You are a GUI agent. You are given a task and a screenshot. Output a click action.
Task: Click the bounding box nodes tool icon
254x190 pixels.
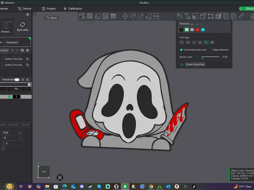(x=211, y=16)
